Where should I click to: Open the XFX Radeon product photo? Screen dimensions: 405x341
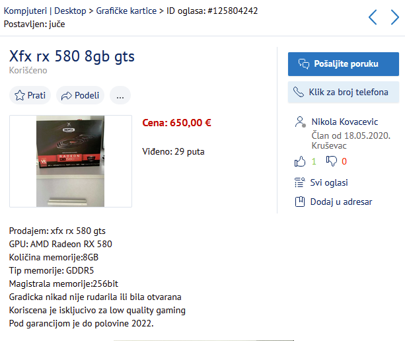[x=71, y=161]
